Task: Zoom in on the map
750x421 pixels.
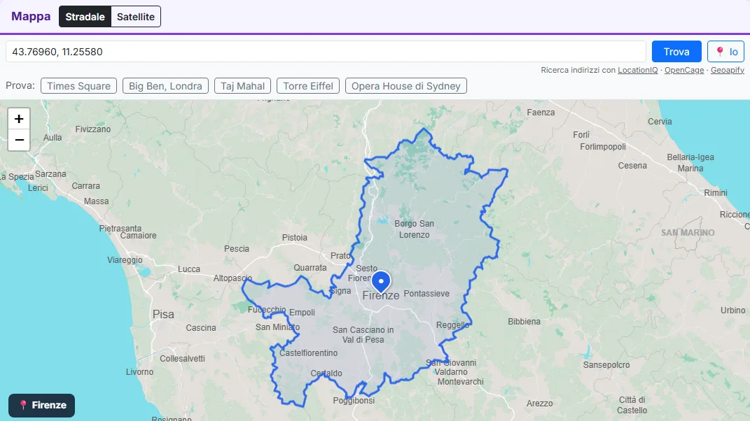Action: pyautogui.click(x=19, y=119)
